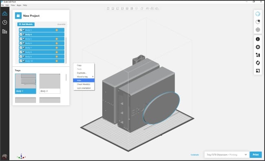Screen dimensions: 265x161
Task: Open the Schedule clock icon in sidebar
Action: [4, 22]
